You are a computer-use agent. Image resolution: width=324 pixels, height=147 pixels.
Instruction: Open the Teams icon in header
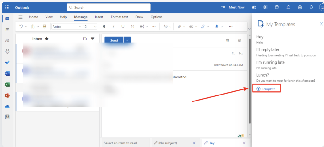(x=254, y=7)
